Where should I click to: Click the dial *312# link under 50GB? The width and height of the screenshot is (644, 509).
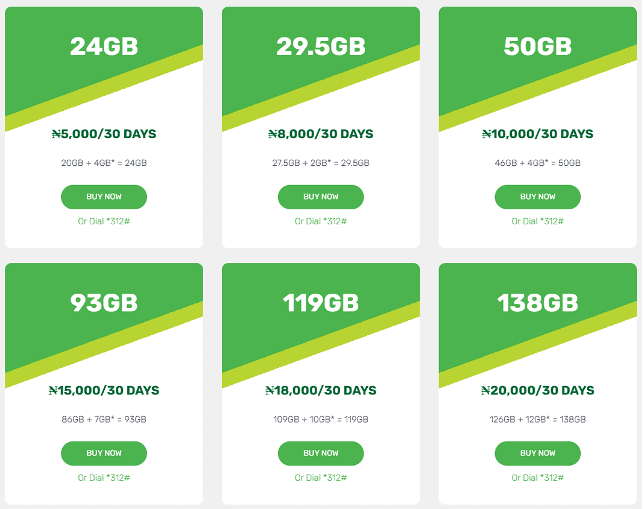537,221
